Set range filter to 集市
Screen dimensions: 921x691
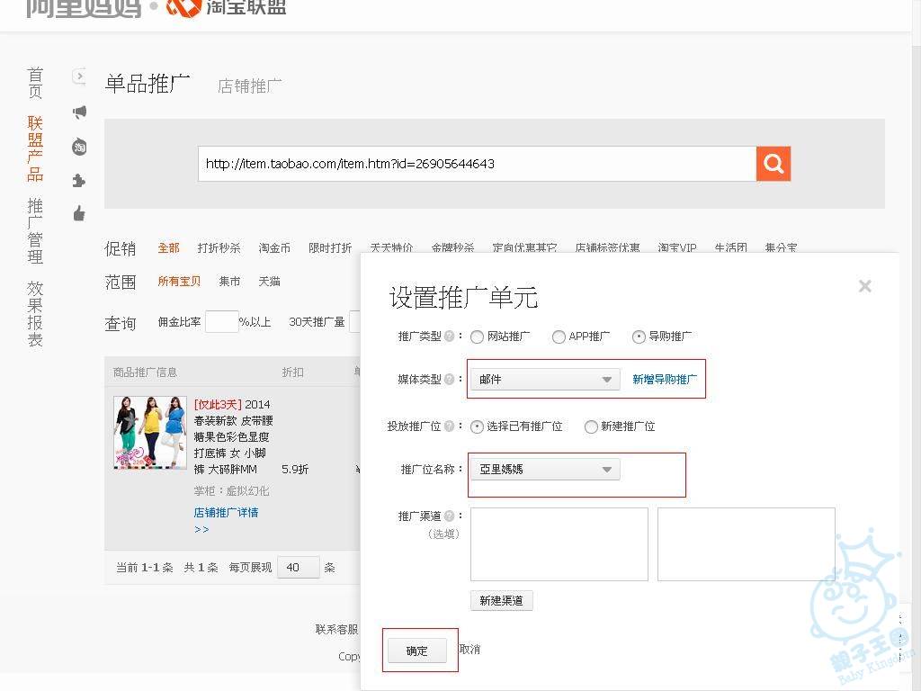click(x=229, y=282)
